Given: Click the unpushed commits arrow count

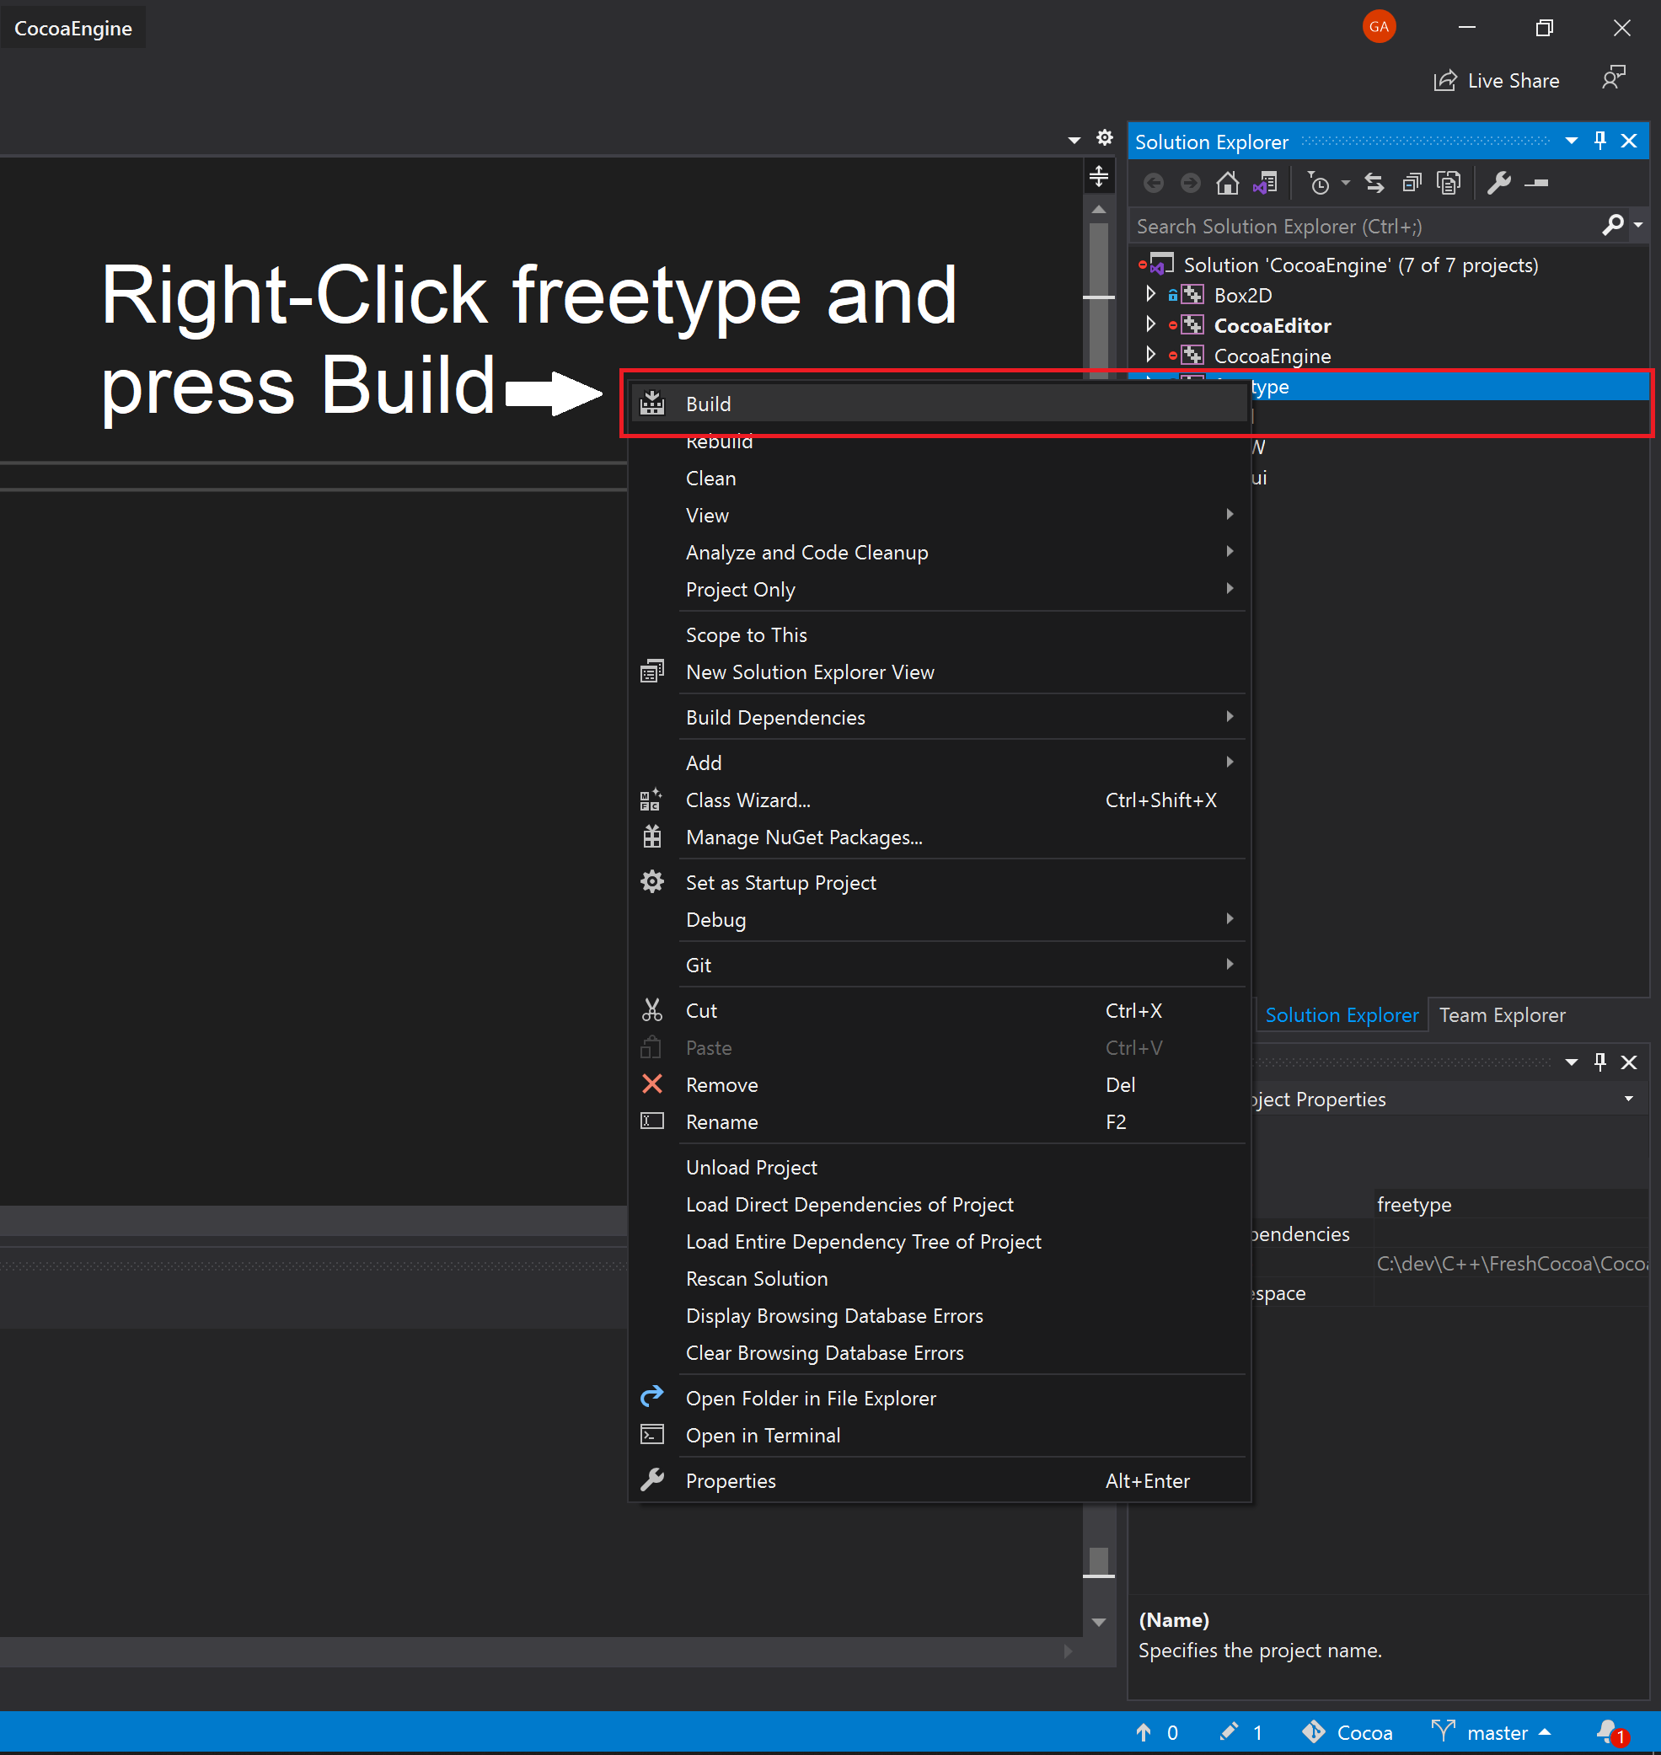Looking at the screenshot, I should (x=1157, y=1732).
